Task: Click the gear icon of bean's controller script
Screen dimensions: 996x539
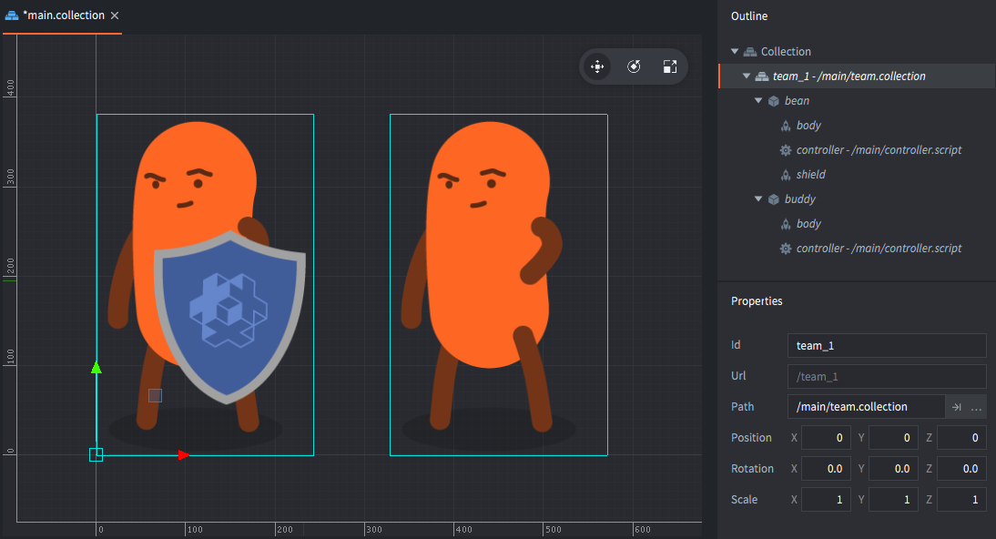Action: coord(785,149)
